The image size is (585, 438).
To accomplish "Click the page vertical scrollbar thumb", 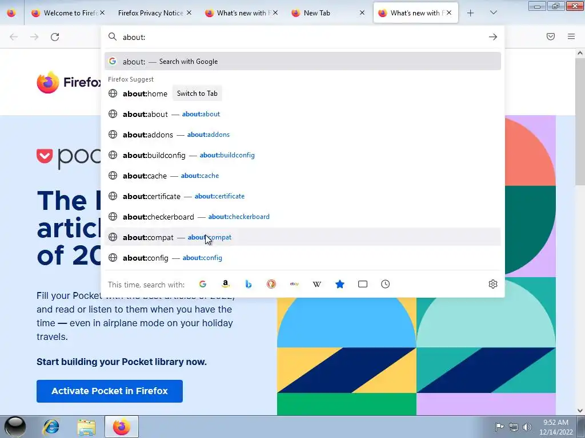I will pos(580,123).
